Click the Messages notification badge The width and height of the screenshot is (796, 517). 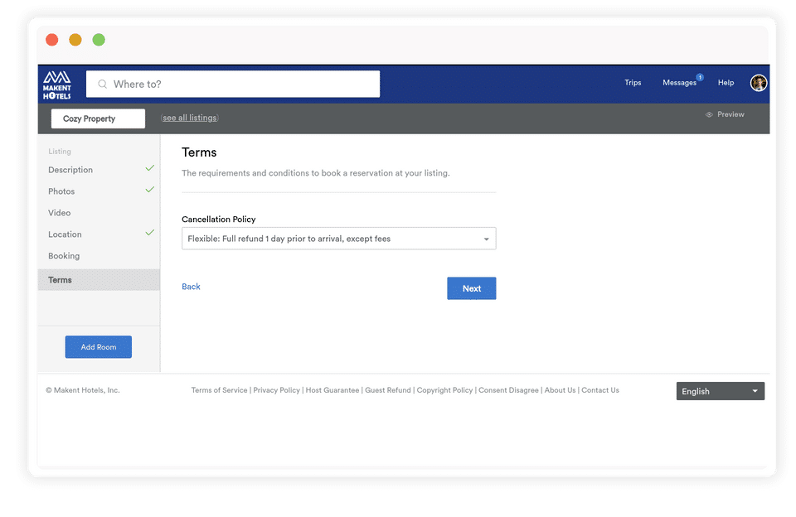click(x=700, y=77)
